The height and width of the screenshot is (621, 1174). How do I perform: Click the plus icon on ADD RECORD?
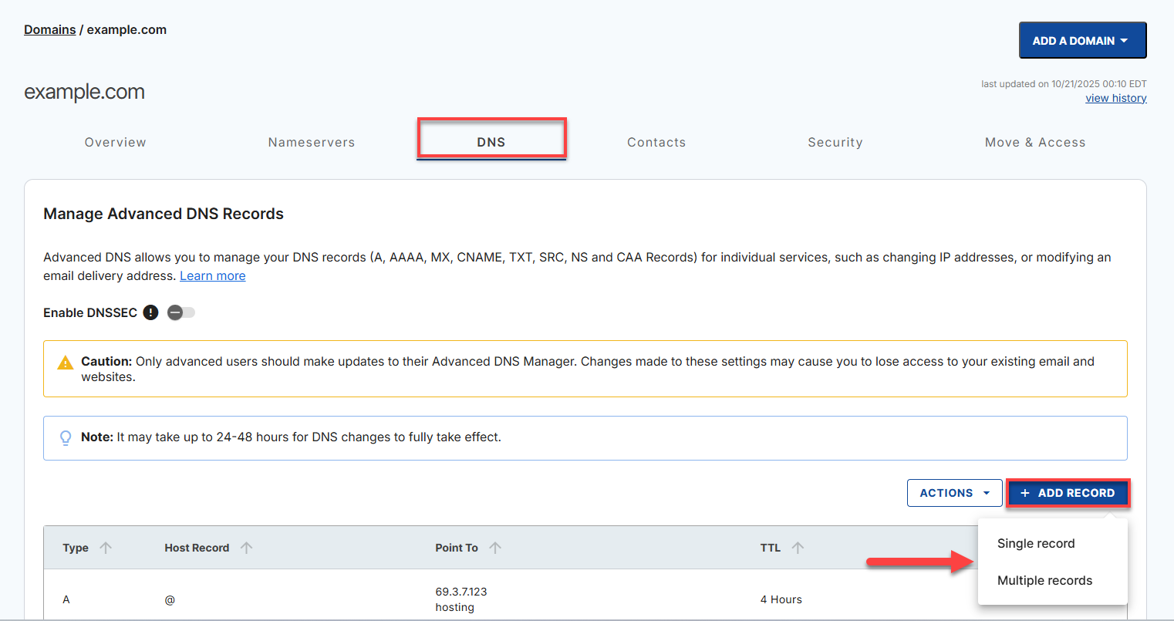click(x=1024, y=493)
